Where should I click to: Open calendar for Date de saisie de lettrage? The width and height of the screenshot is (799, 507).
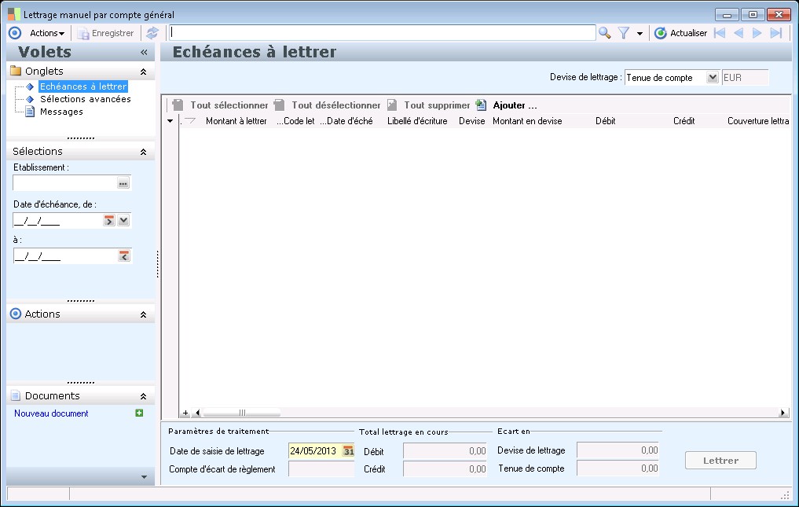(x=348, y=451)
